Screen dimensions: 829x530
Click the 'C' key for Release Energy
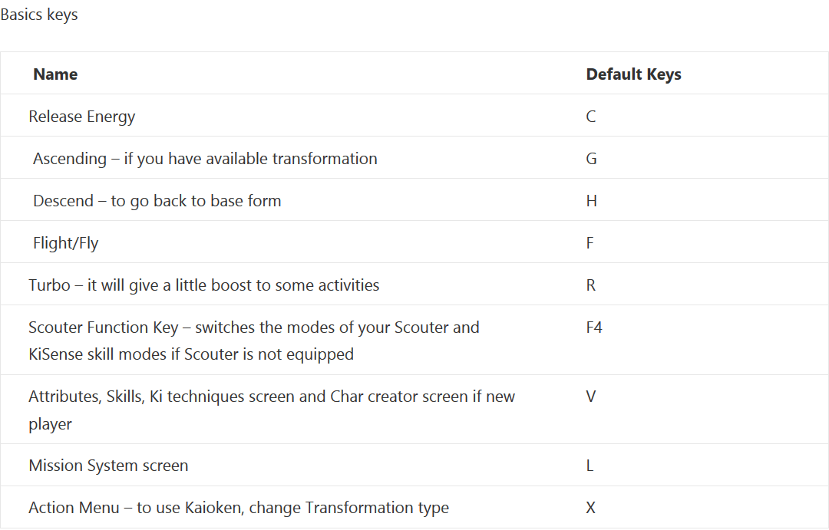[x=591, y=117]
